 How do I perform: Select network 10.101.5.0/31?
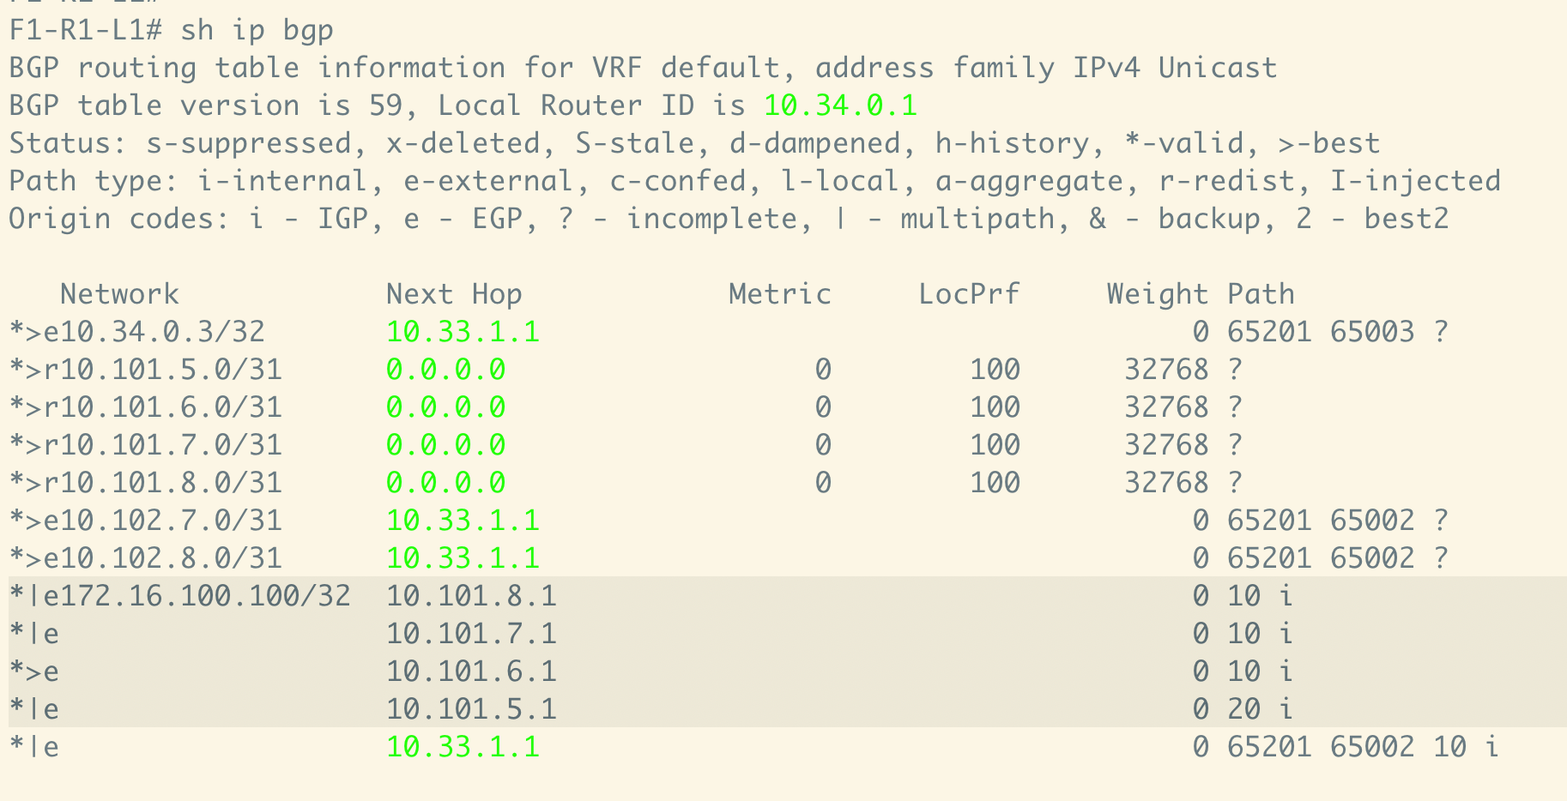[x=171, y=370]
